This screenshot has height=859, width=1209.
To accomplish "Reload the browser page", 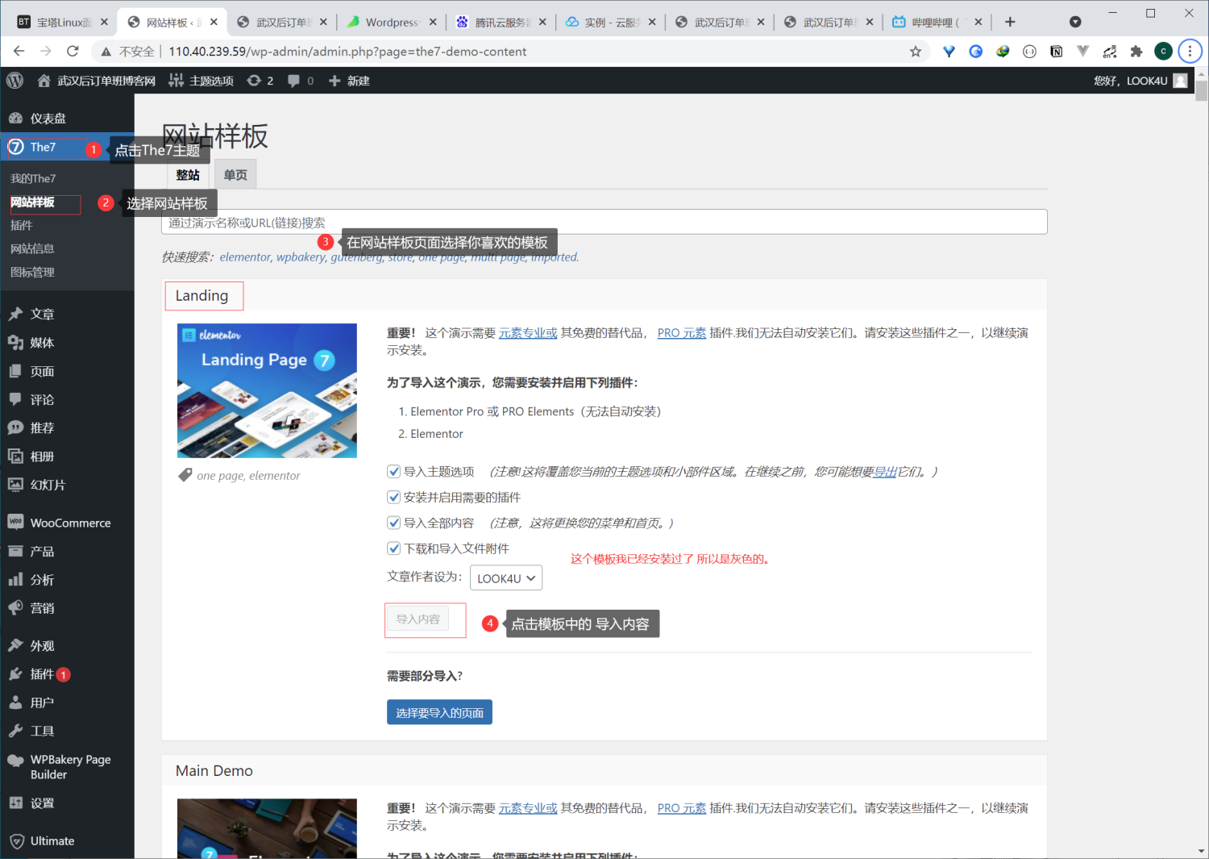I will [x=73, y=52].
